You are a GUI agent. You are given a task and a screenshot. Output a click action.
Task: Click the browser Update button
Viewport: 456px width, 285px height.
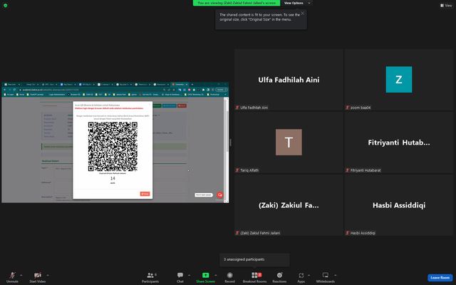tap(222, 90)
